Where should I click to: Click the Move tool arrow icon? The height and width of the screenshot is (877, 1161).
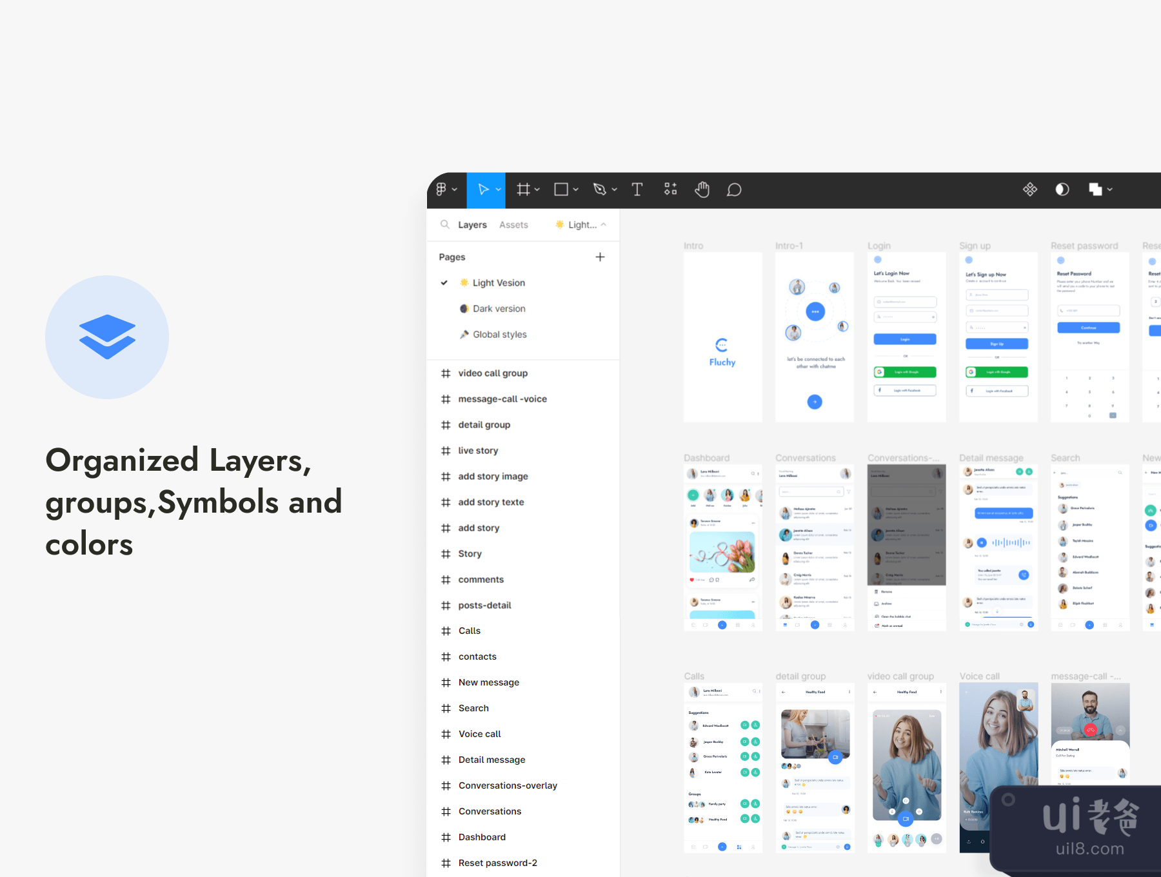point(482,190)
